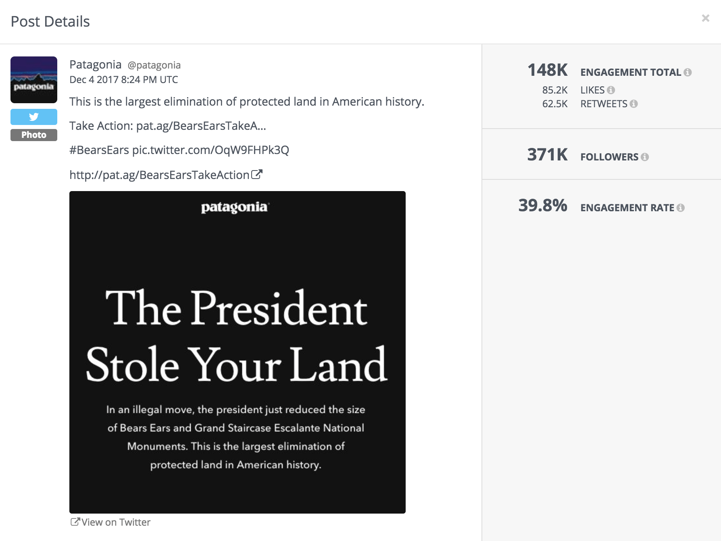Click the Patagonia profile avatar
The image size is (721, 541).
click(34, 80)
